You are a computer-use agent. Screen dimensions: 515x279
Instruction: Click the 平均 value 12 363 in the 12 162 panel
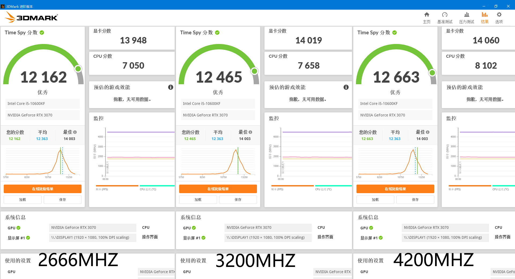(42, 139)
